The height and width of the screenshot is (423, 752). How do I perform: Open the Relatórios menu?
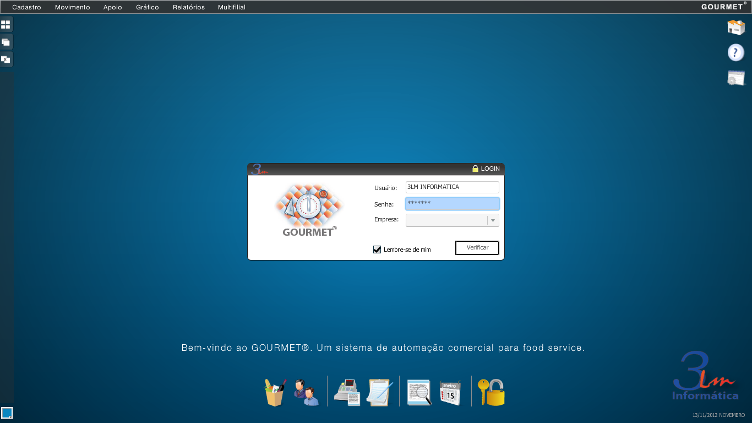click(x=189, y=7)
